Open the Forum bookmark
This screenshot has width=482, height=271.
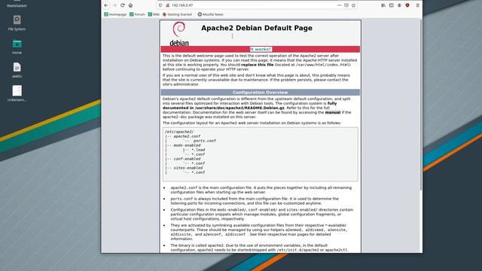[137, 14]
